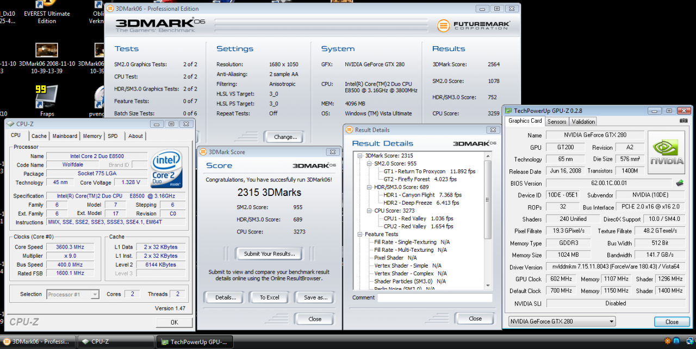This screenshot has height=349, width=696.
Task: Click the Futuremark Corporation logo
Action: point(473,26)
